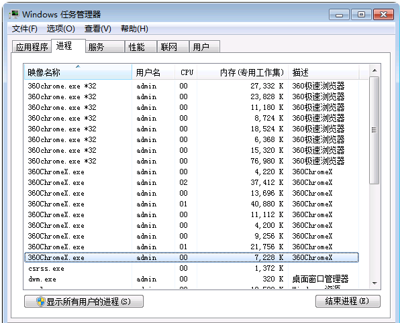Click the 1,372 K memory value
400x323 pixels.
269,268
